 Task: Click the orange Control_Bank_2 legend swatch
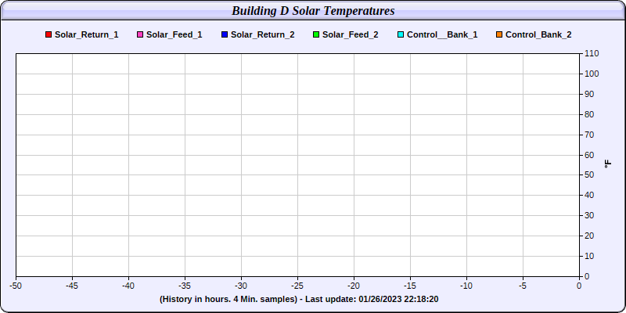499,34
